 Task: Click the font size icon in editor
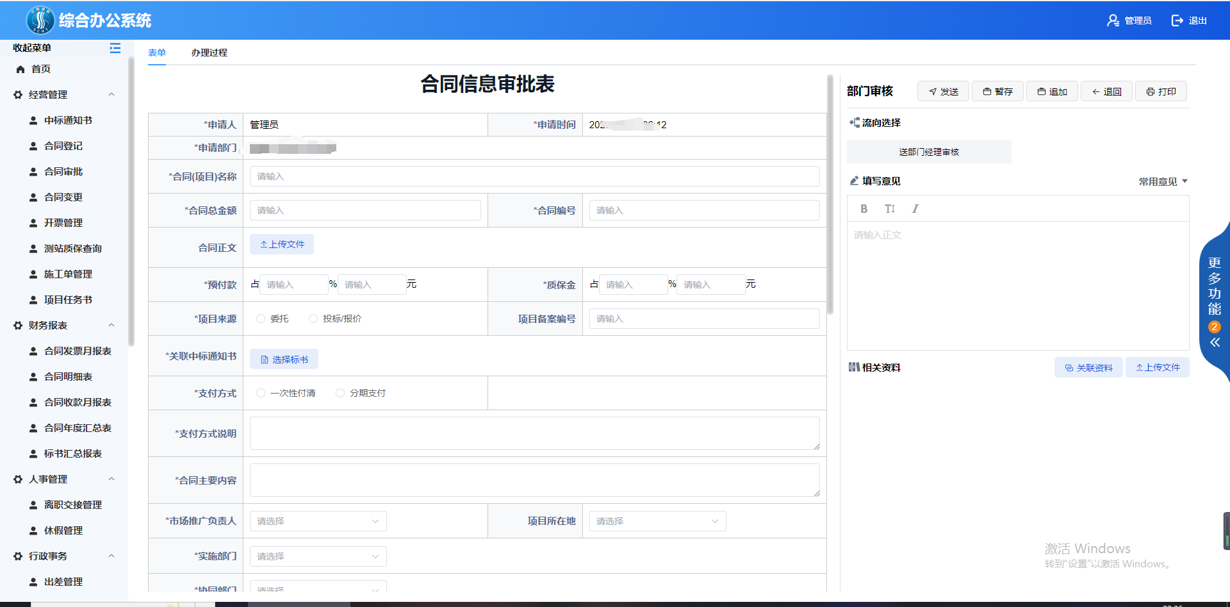pyautogui.click(x=889, y=209)
